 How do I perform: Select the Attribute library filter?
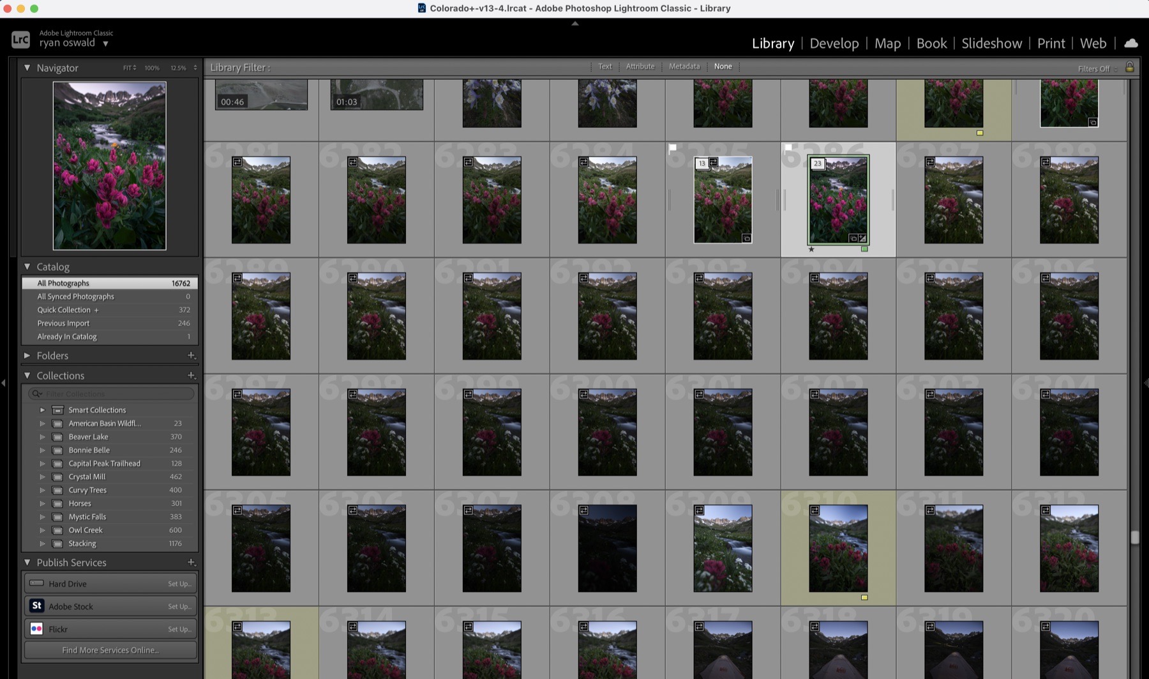(x=640, y=66)
